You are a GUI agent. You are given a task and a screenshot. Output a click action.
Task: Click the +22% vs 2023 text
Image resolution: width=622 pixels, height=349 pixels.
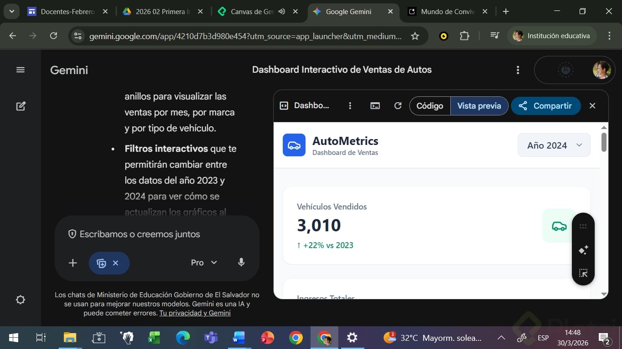pos(325,245)
